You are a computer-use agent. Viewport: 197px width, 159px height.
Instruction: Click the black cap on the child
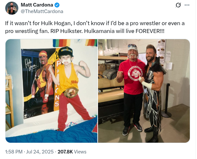pyautogui.click(x=66, y=52)
